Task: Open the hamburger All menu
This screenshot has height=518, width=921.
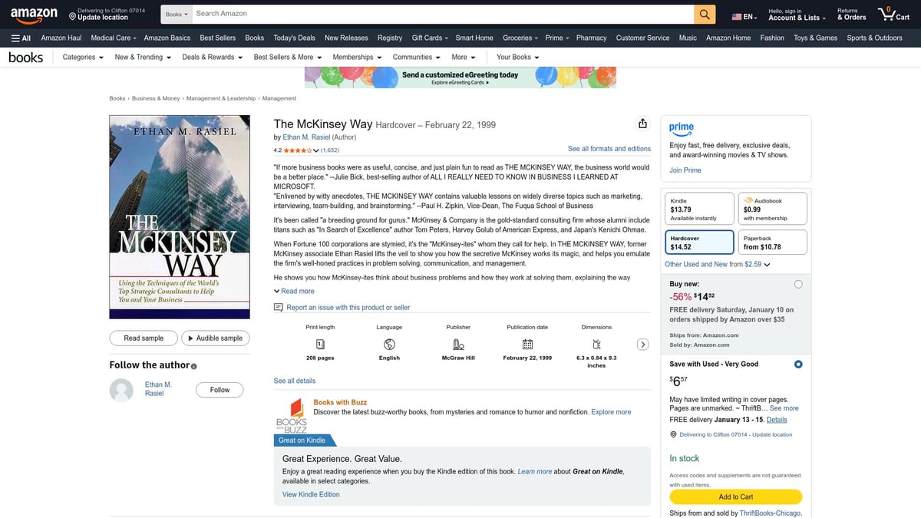Action: pyautogui.click(x=20, y=37)
